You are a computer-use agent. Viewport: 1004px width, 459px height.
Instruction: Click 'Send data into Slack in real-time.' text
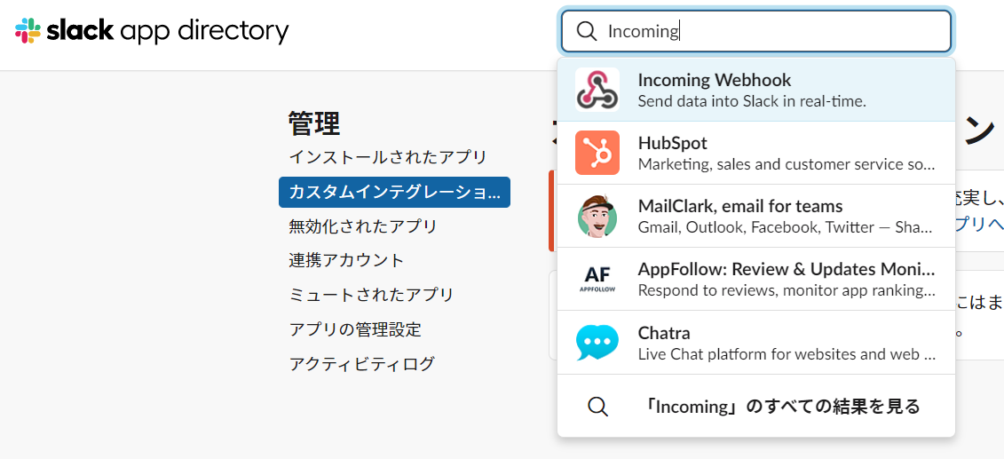pyautogui.click(x=752, y=101)
